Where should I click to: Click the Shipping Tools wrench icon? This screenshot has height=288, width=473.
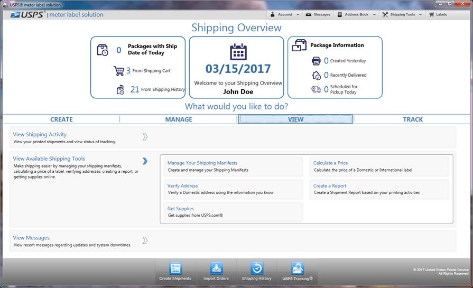click(385, 14)
